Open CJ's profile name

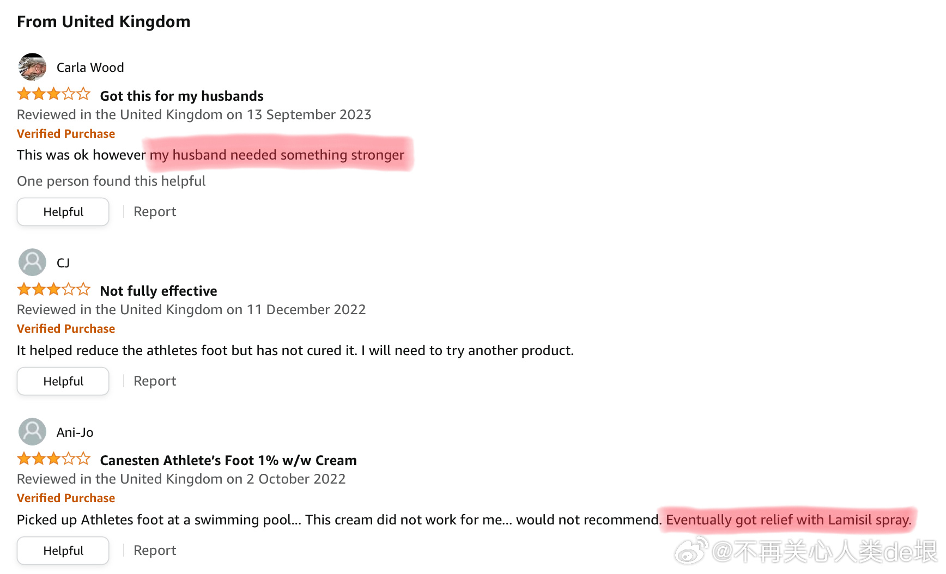tap(63, 263)
